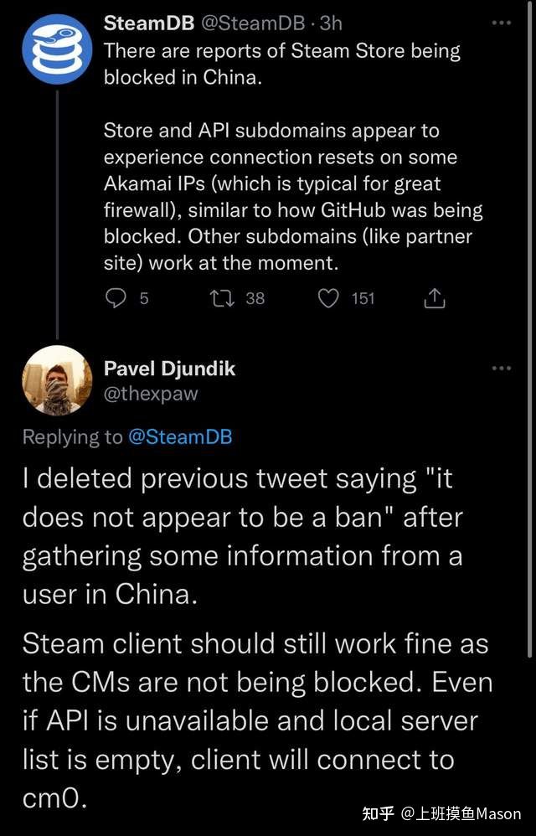Follow the @SteamDB mention in the Replying to line
This screenshot has height=836, width=536.
(x=180, y=436)
